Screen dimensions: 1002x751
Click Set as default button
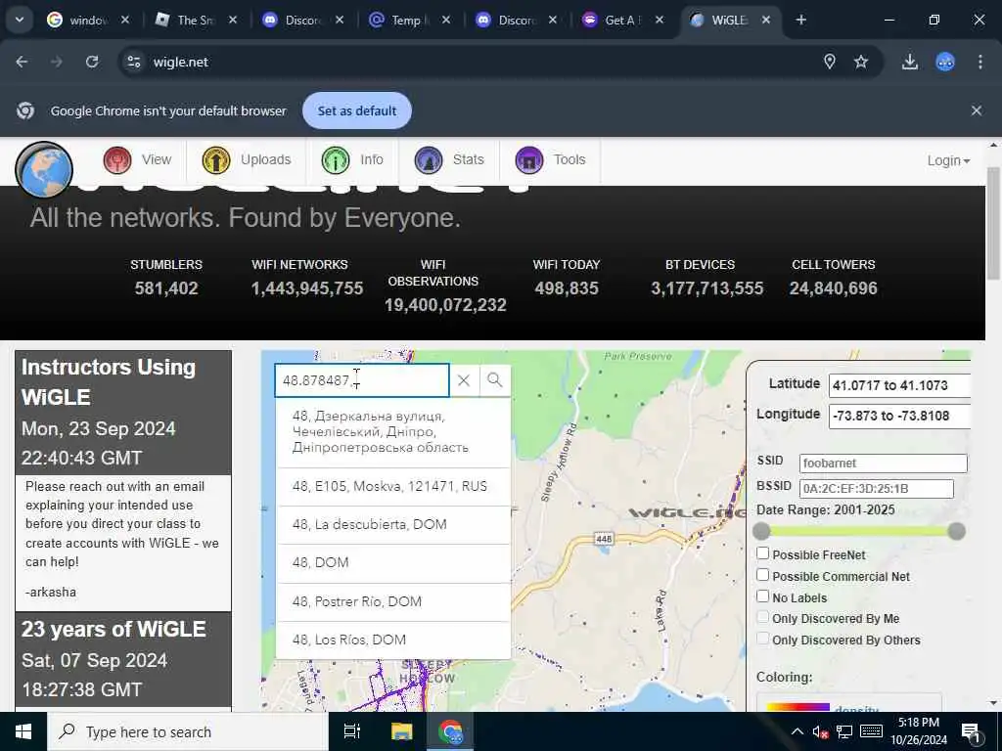tap(356, 110)
